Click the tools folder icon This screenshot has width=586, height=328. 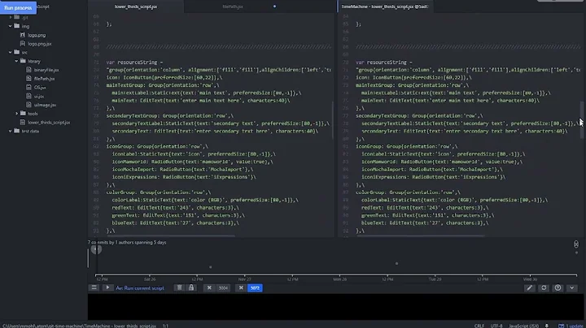pos(23,113)
